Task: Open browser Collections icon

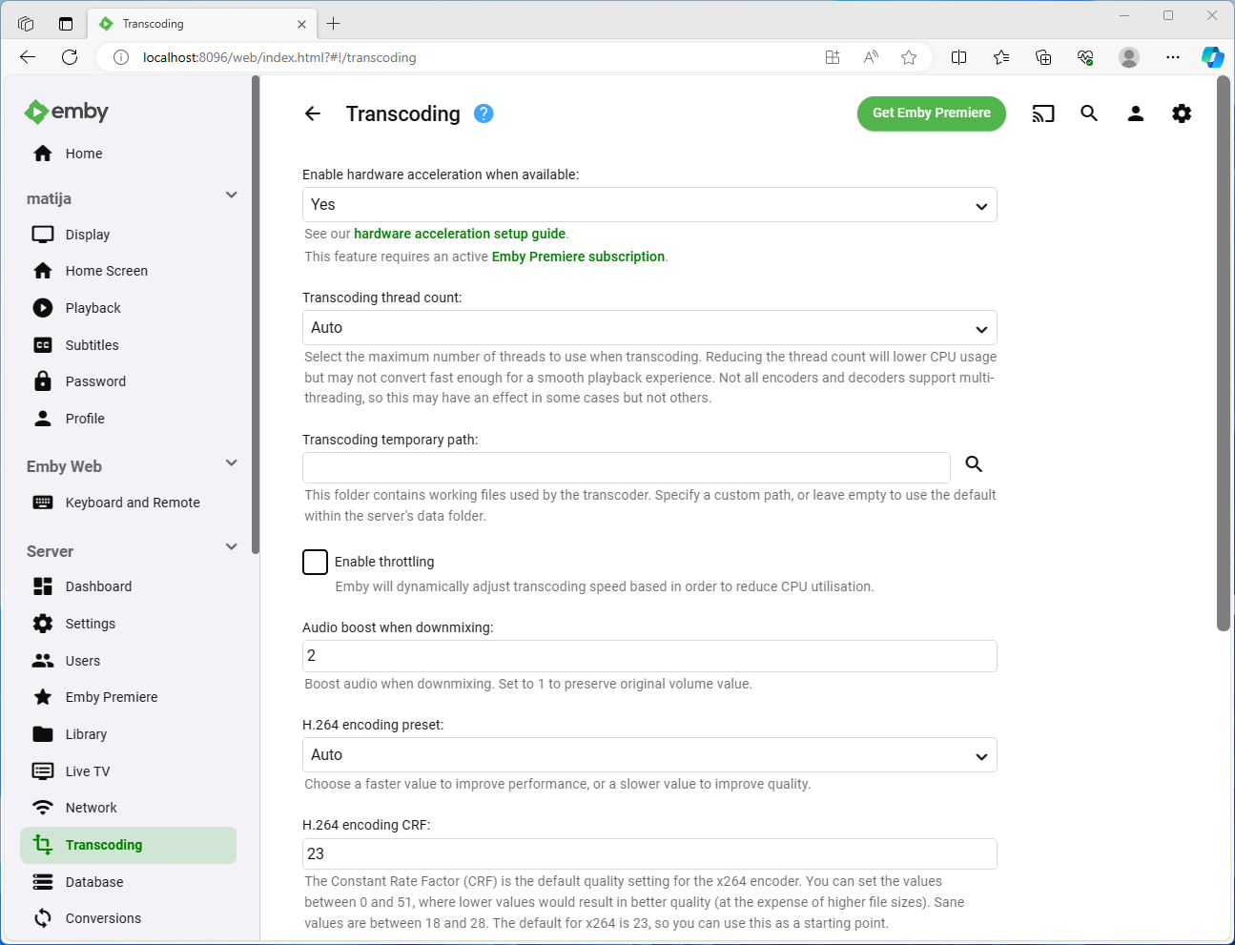Action: click(x=1043, y=57)
